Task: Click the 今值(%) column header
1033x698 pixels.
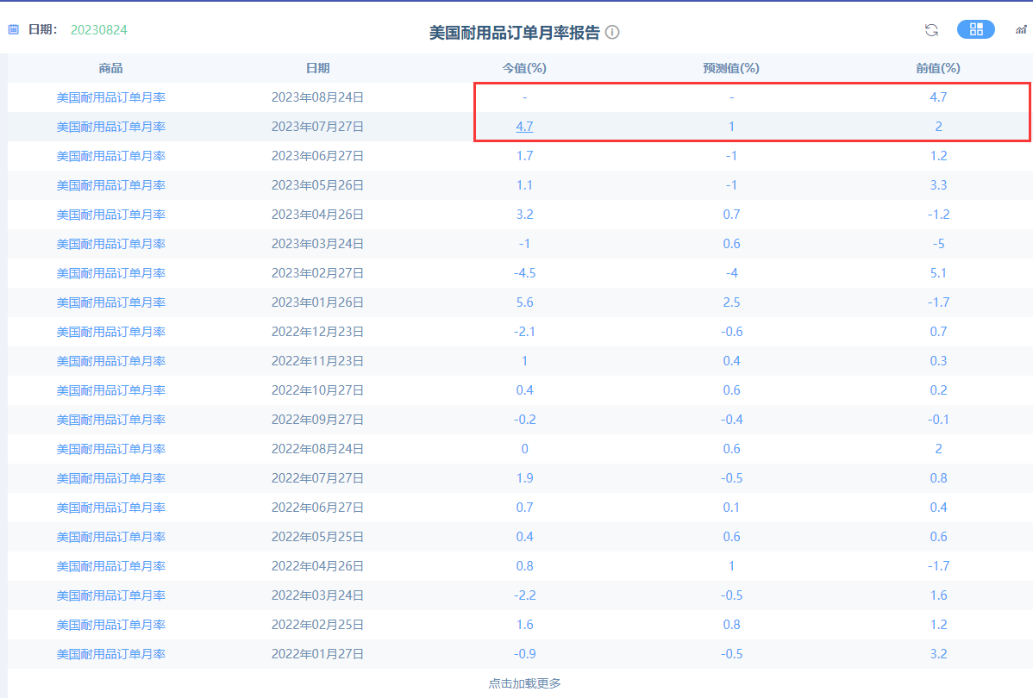Action: click(524, 68)
